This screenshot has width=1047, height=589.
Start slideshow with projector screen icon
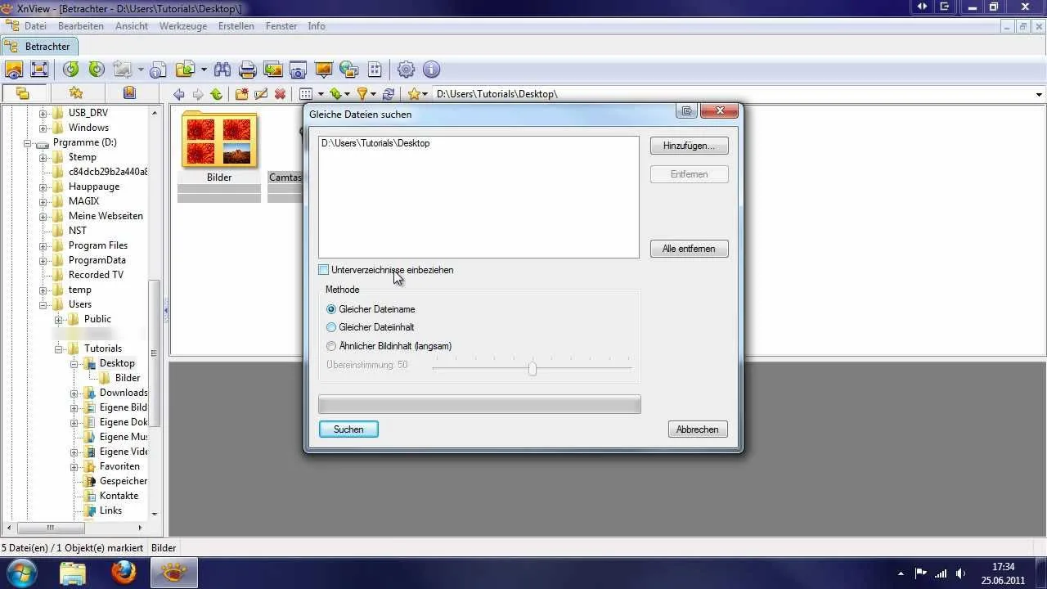coord(323,70)
